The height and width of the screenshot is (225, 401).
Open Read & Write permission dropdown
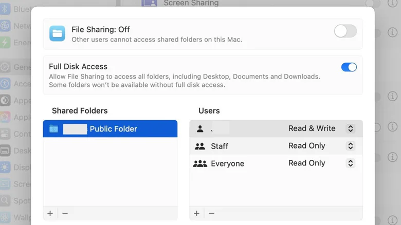click(x=351, y=128)
